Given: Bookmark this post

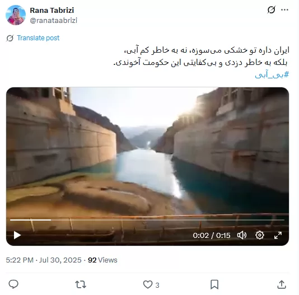Looking at the screenshot, I should click(214, 284).
